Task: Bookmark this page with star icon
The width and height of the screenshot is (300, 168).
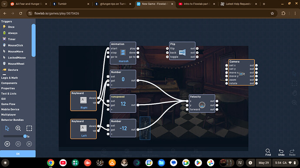Action: (x=272, y=13)
